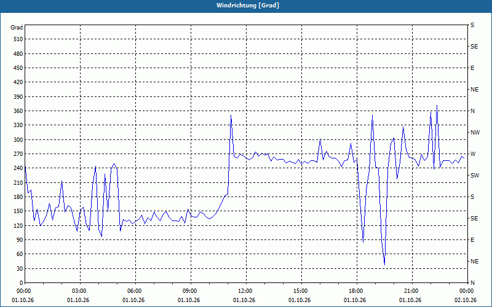This screenshot has width=492, height=307.
Task: Select the 02.10.26 date label
Action: tap(466, 300)
